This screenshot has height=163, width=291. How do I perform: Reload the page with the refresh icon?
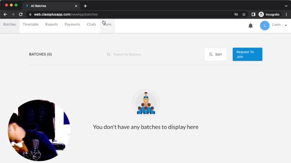20,14
